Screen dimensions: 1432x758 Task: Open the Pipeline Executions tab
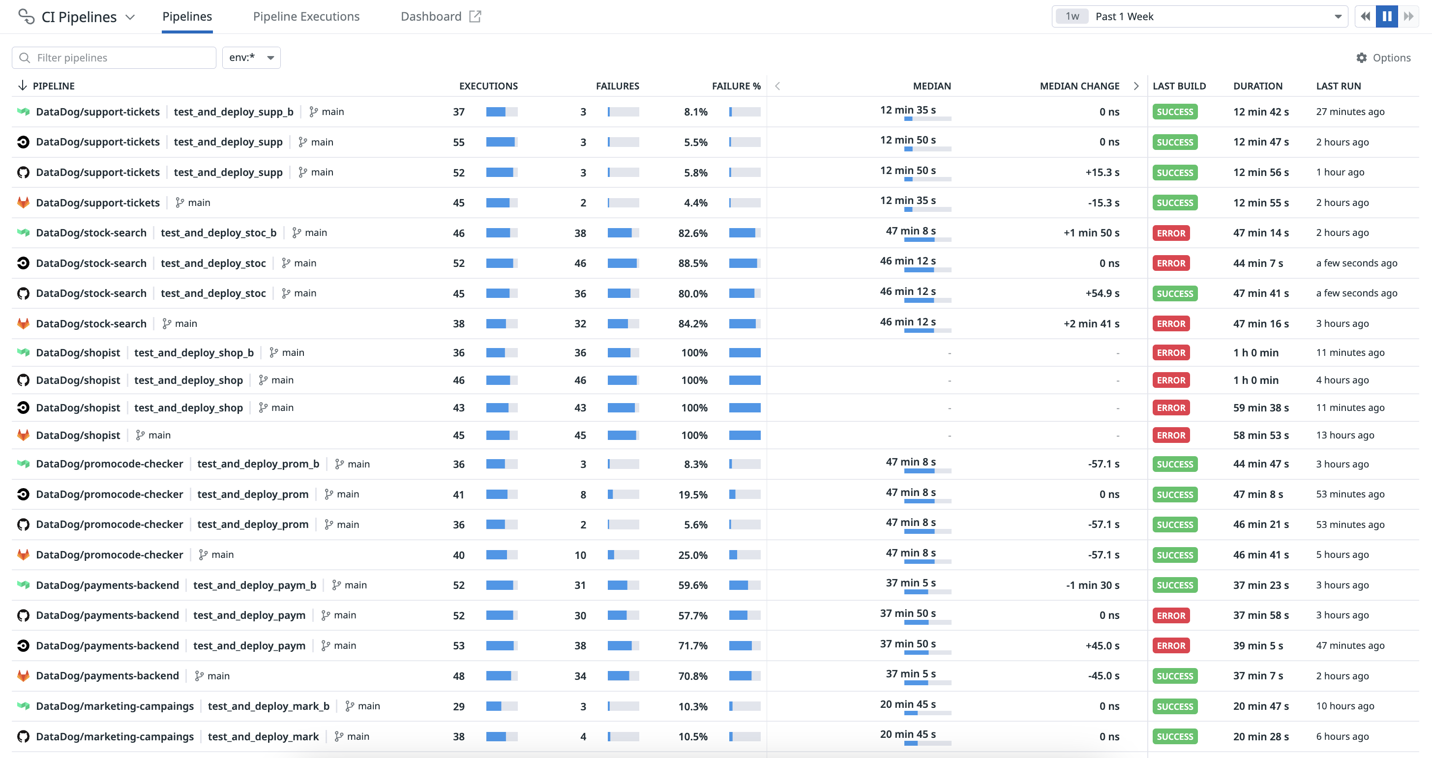pyautogui.click(x=306, y=17)
